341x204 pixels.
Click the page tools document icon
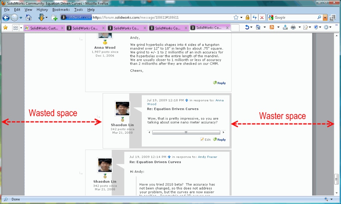(x=305, y=27)
